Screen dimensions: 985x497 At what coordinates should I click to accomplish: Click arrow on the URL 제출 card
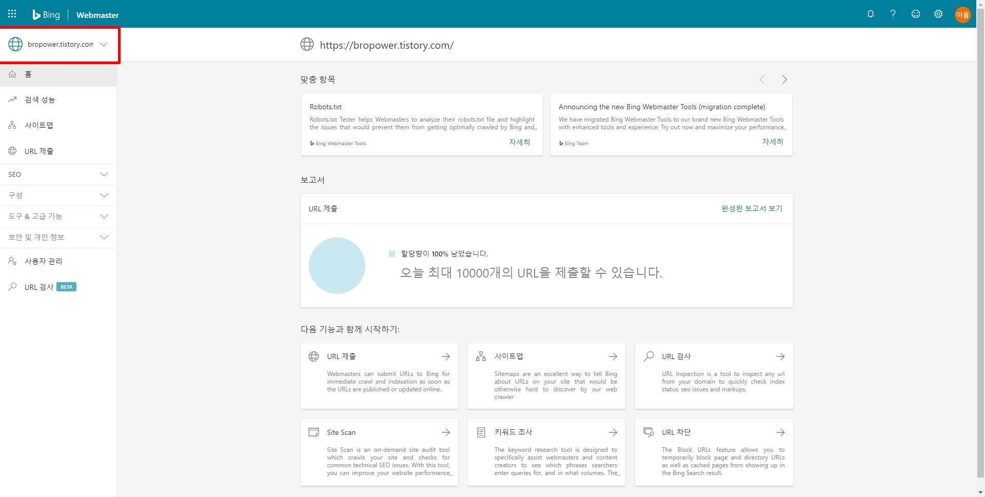click(x=446, y=356)
